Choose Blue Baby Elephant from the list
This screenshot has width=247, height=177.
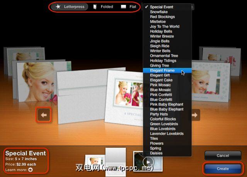coord(167,109)
